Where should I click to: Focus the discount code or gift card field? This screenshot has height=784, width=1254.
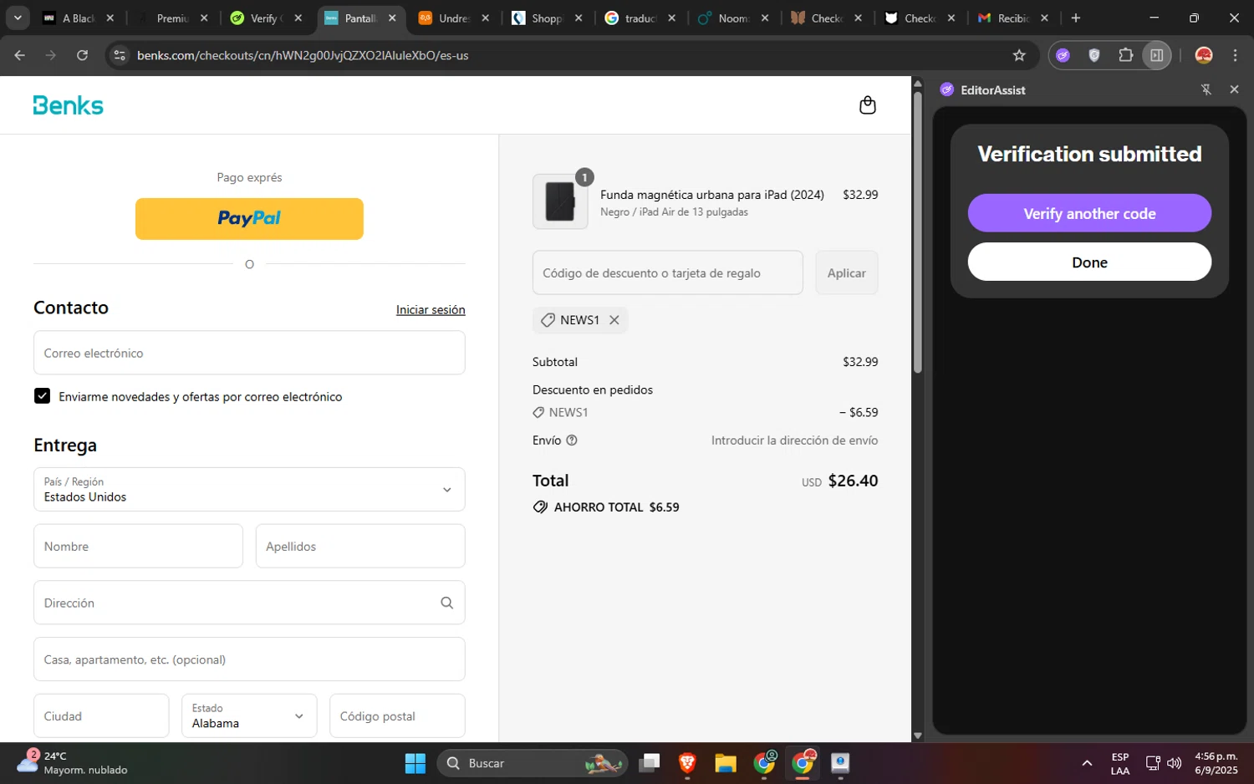pos(668,272)
